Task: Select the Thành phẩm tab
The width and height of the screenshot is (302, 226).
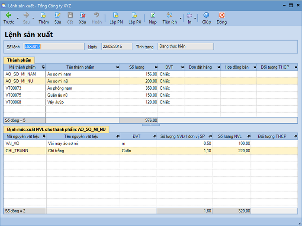Action: pos(19,60)
